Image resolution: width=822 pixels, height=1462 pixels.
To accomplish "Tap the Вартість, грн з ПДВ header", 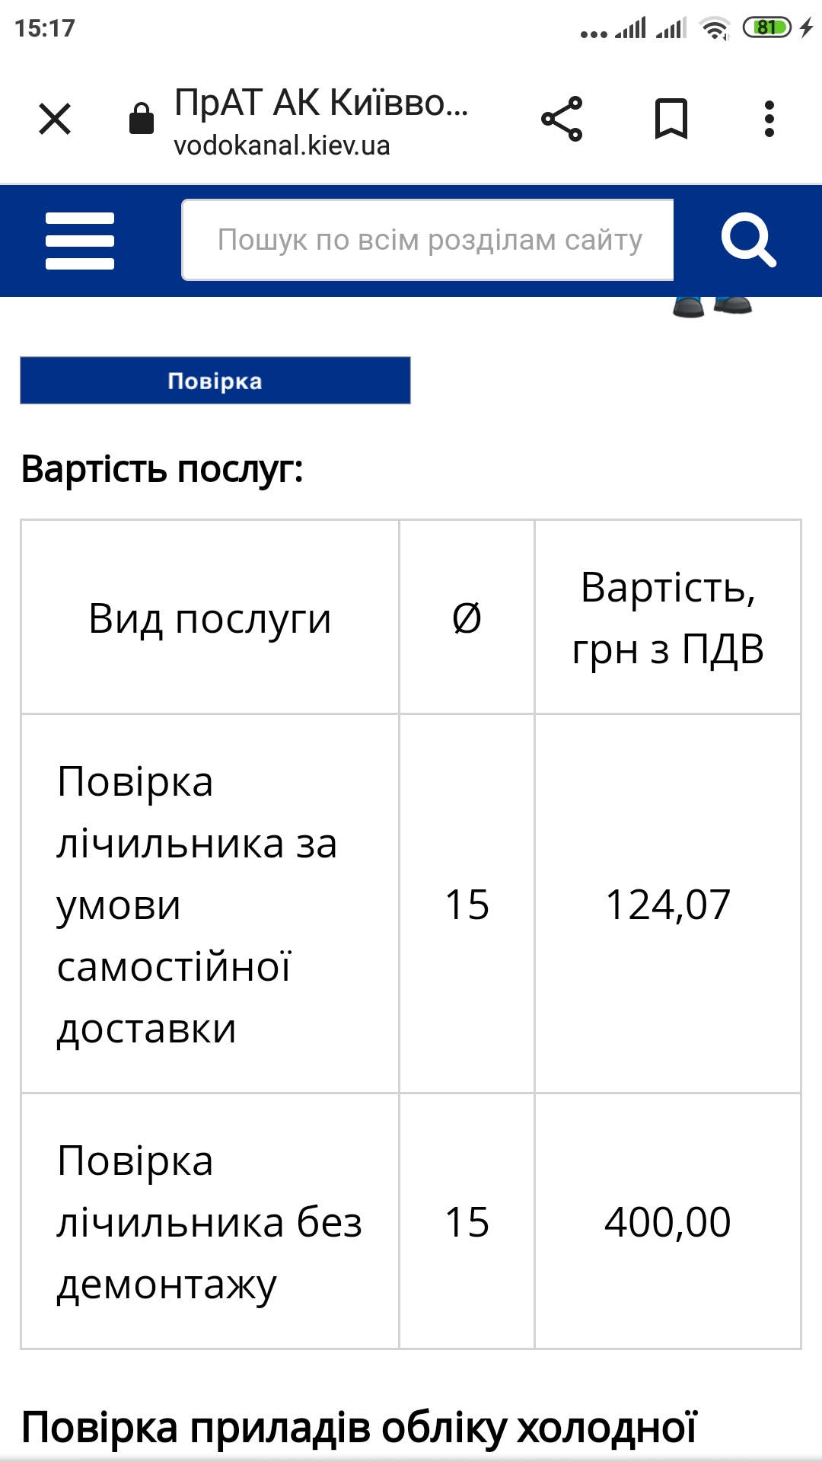I will coord(667,618).
